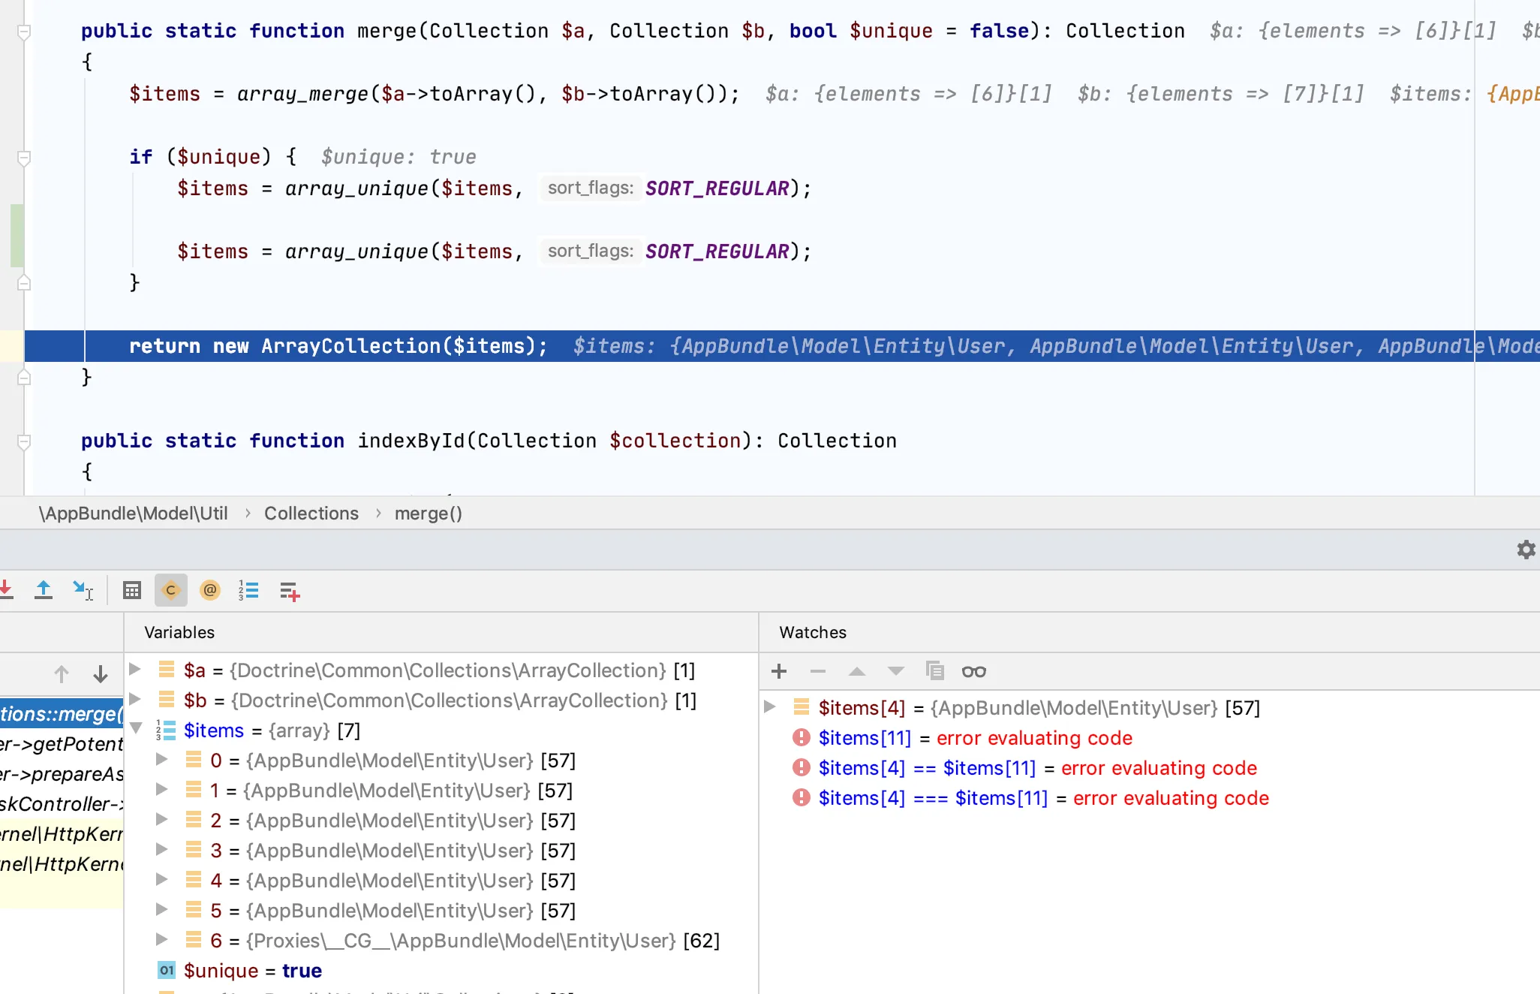Click the Add to Watches icon in debug toolbar
The image size is (1540, 994).
[x=290, y=592]
